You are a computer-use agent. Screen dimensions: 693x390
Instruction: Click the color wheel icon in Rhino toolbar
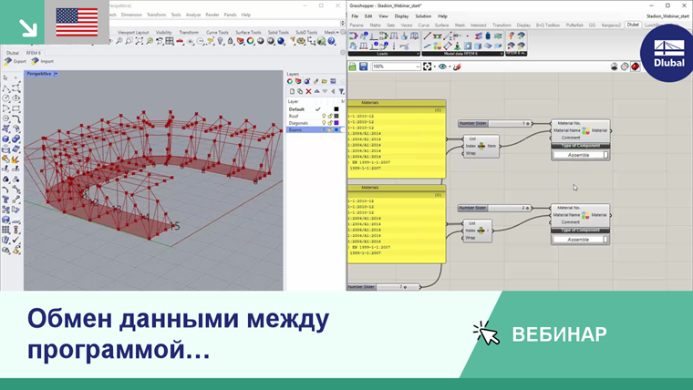click(250, 41)
